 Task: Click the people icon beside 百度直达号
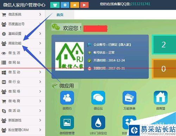(4, 24)
